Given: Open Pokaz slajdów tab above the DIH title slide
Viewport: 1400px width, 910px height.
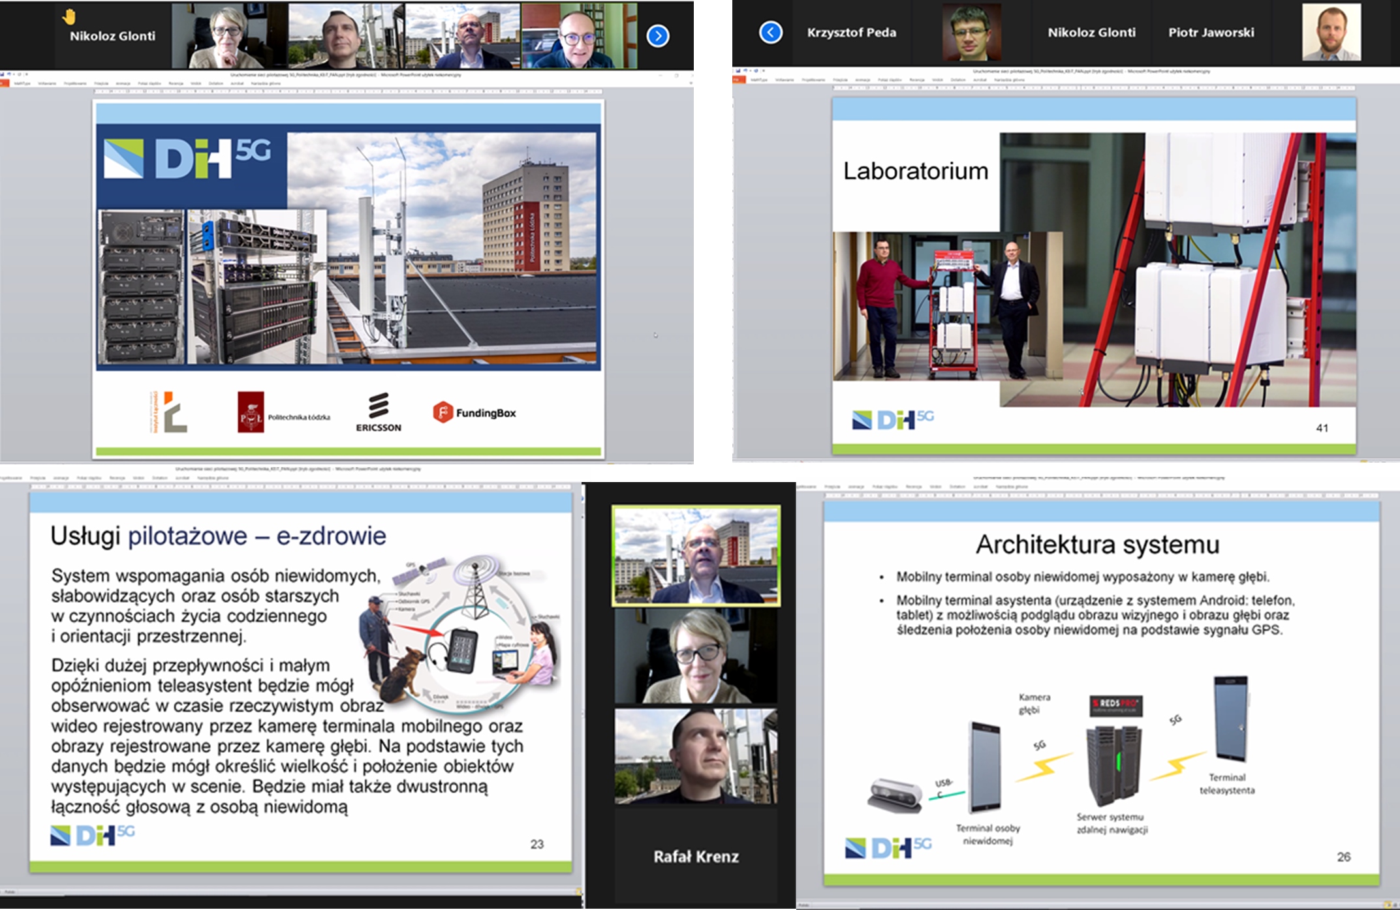Looking at the screenshot, I should tap(149, 83).
